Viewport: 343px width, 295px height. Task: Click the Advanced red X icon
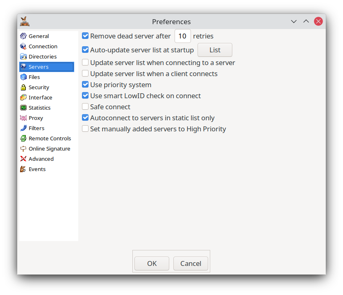(23, 159)
